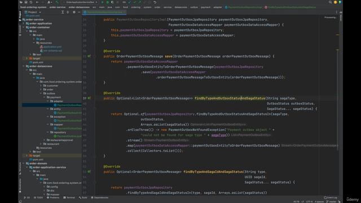Navigate back with the left arrow icon
The width and height of the screenshot is (361, 203).
coord(37,2)
